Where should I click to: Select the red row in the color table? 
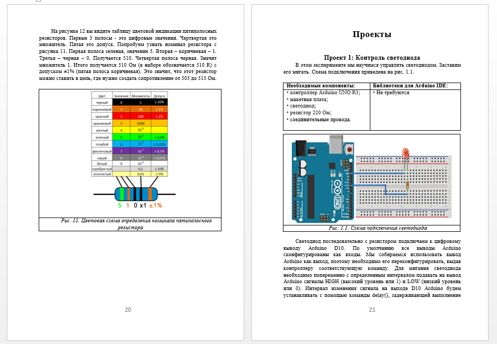point(130,116)
